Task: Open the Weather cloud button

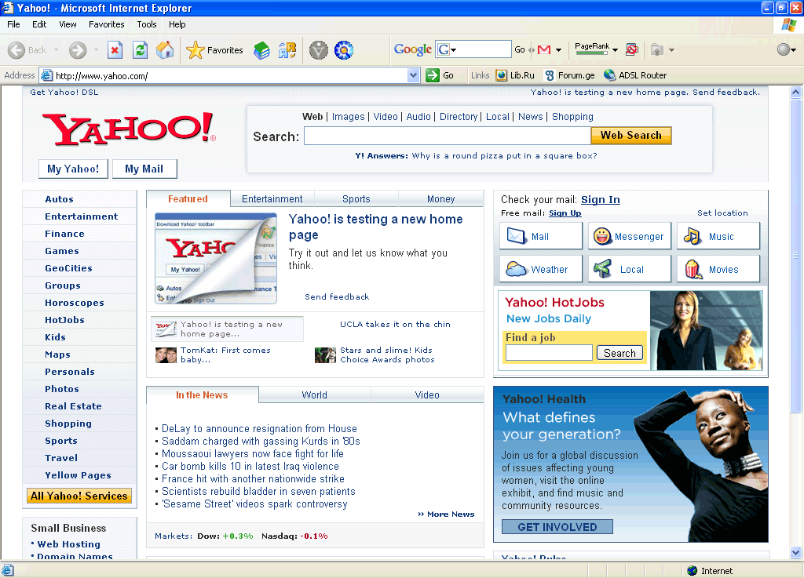Action: point(541,269)
